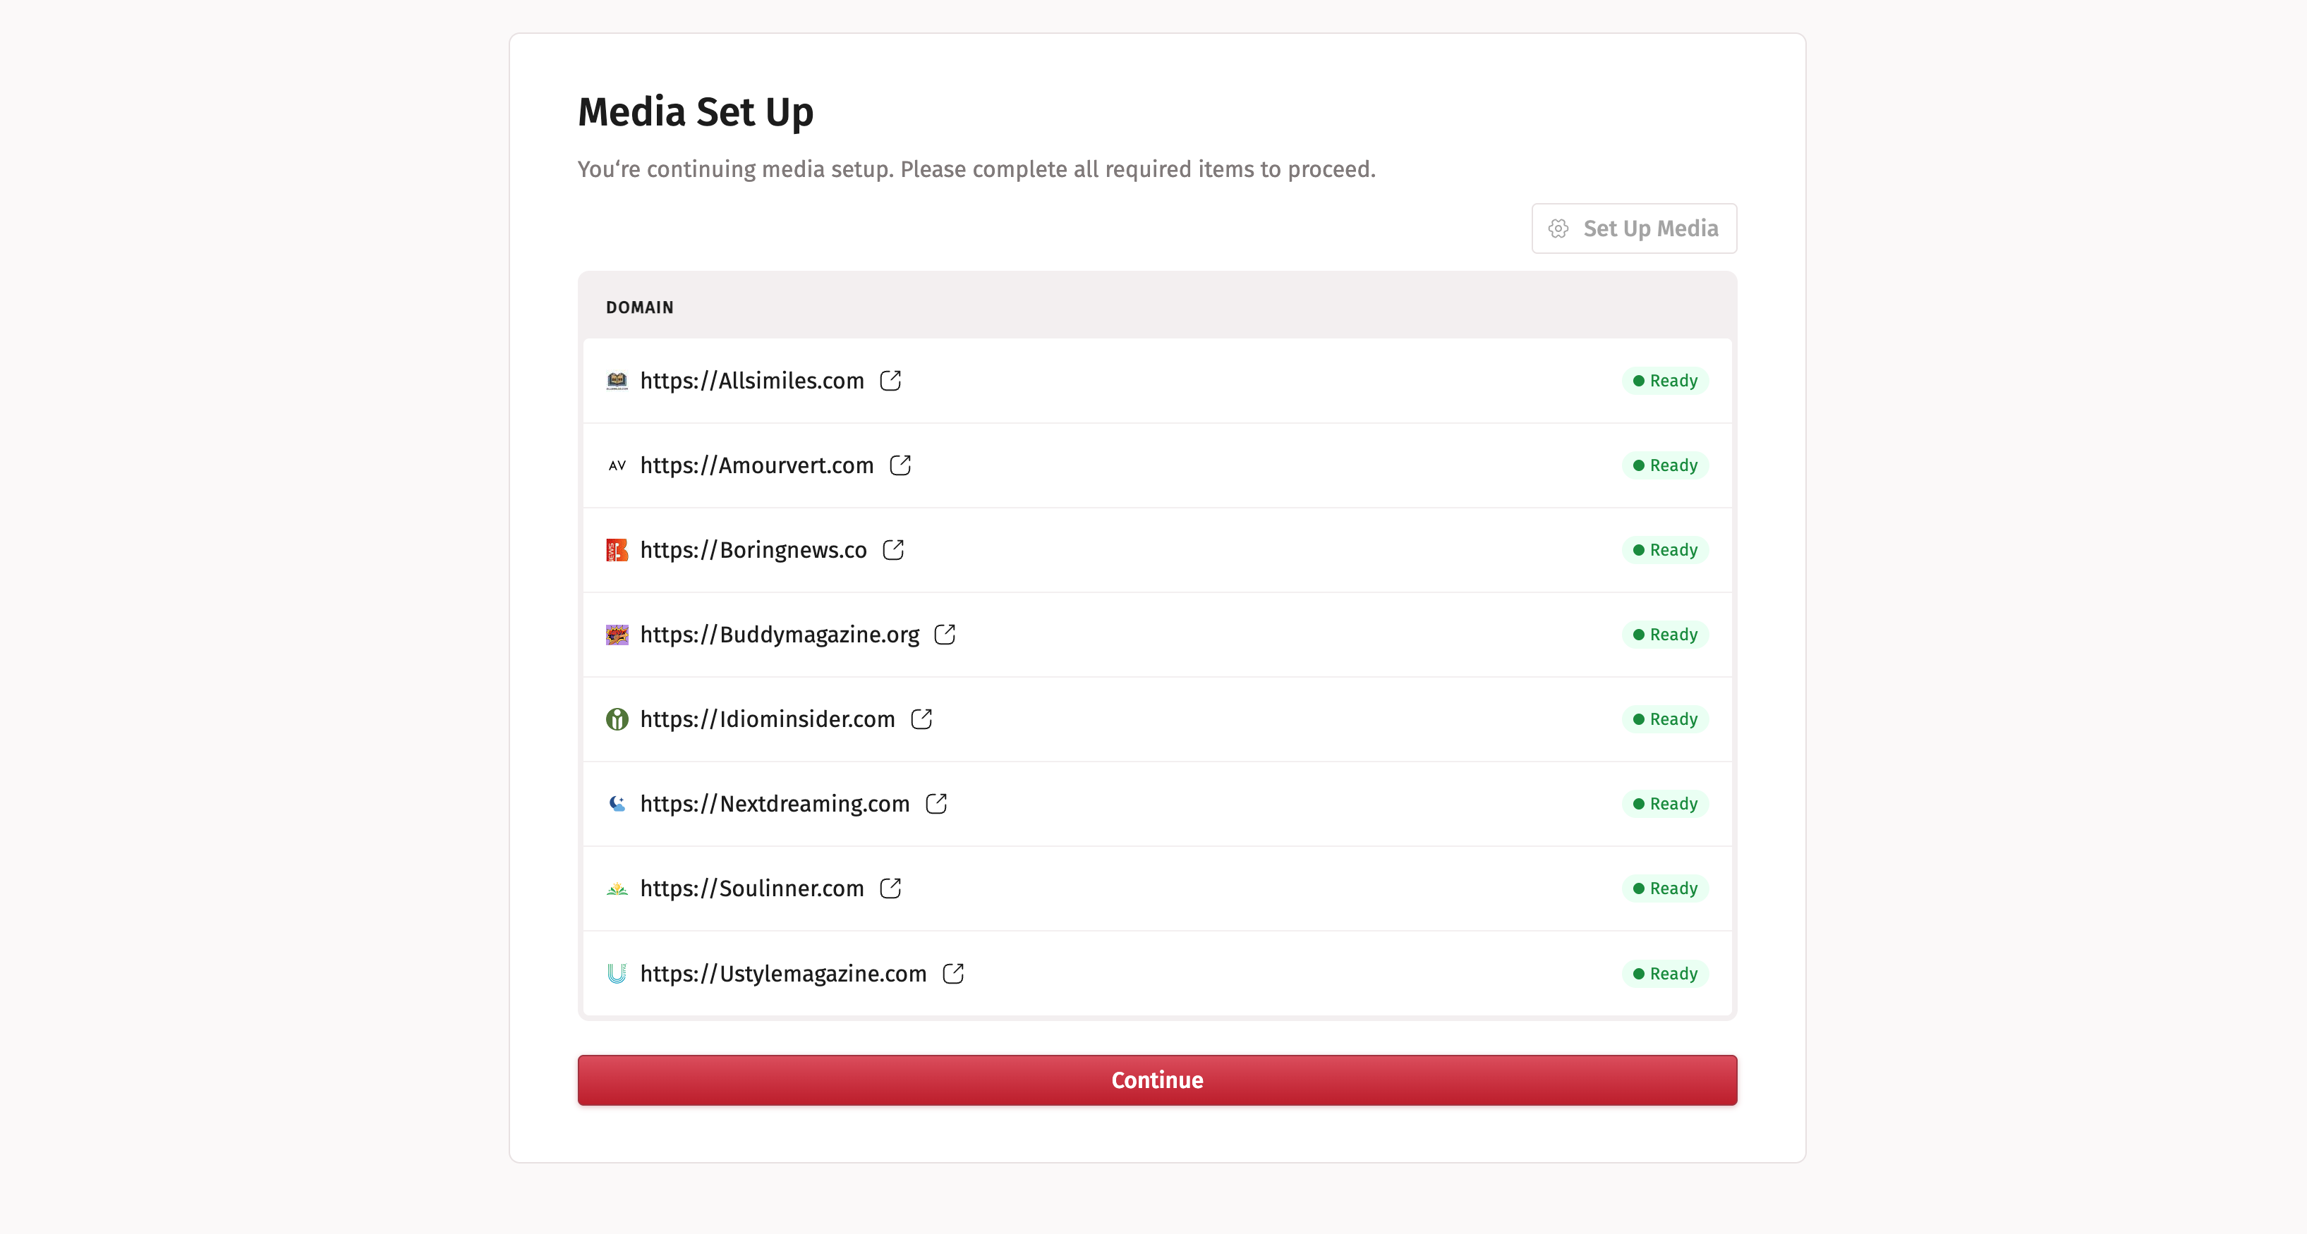Open external link icon for Ustylemagazine.com
The height and width of the screenshot is (1234, 2307).
953,972
